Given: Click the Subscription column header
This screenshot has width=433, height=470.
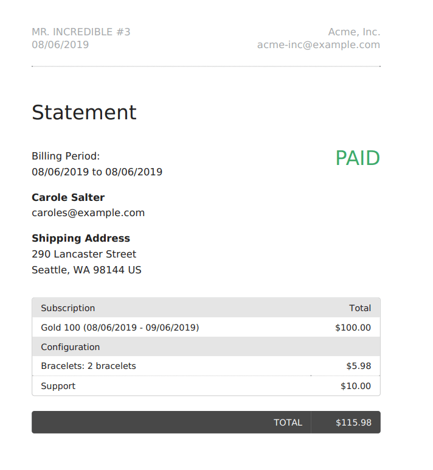Looking at the screenshot, I should click(x=68, y=308).
